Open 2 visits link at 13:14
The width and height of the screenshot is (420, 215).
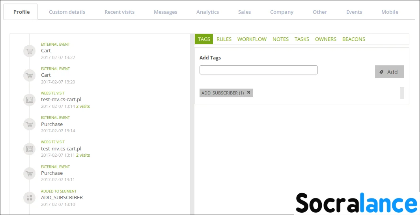point(83,106)
